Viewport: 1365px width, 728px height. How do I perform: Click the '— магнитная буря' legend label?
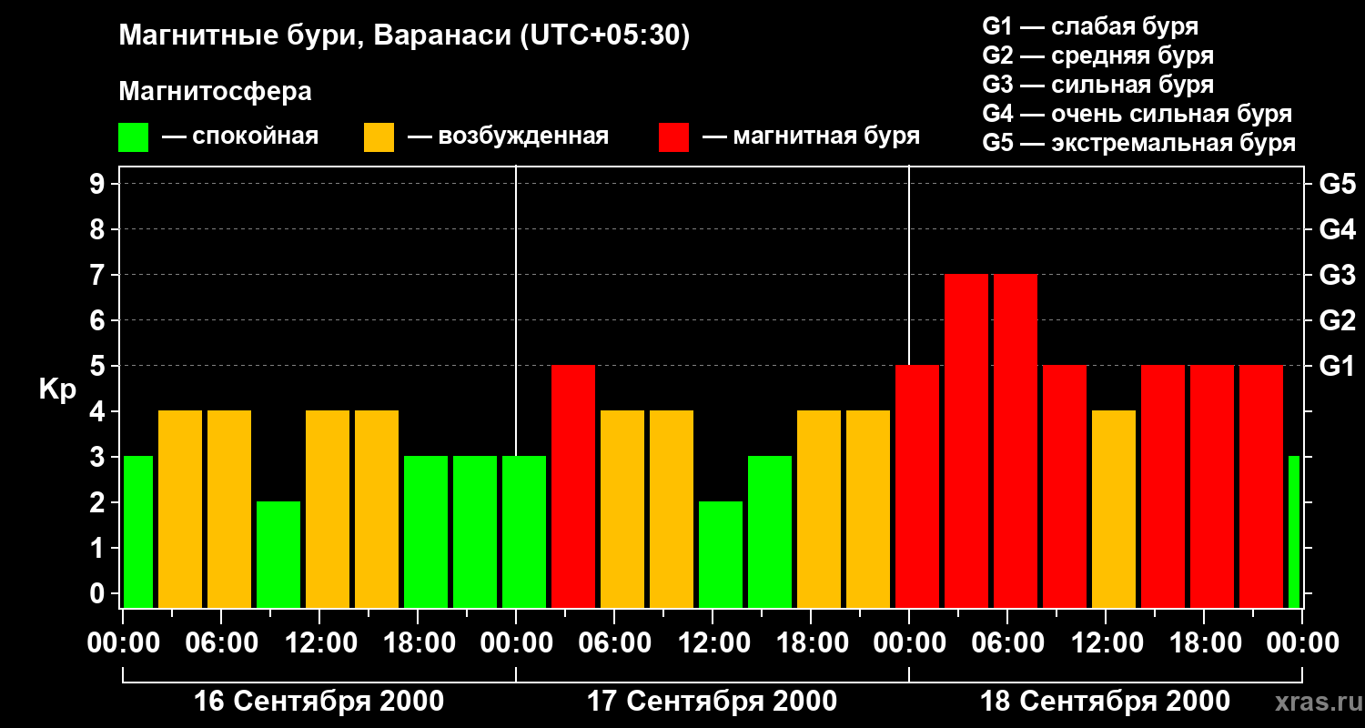click(811, 136)
